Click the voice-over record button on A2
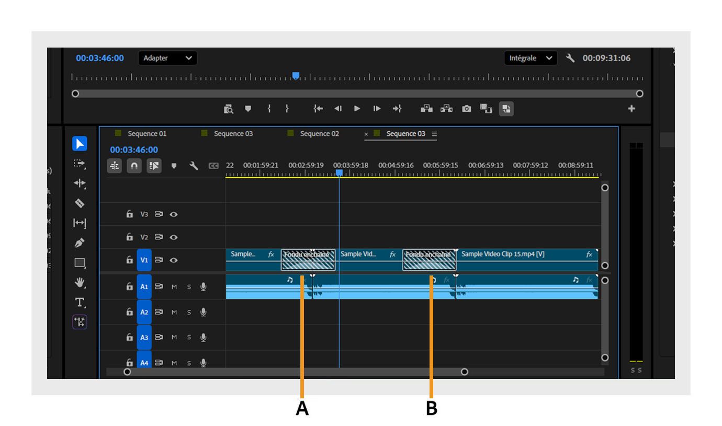722x426 pixels. pos(203,312)
